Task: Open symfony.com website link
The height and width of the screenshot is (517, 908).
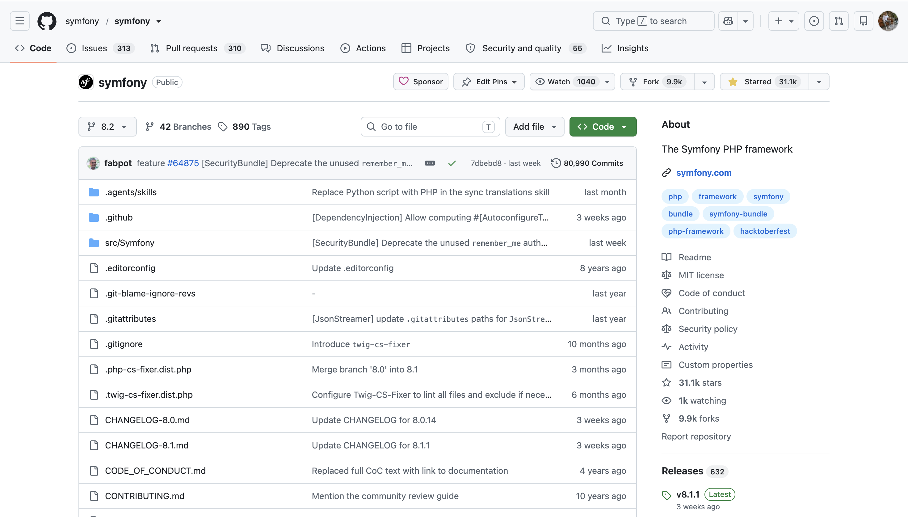Action: [x=704, y=173]
